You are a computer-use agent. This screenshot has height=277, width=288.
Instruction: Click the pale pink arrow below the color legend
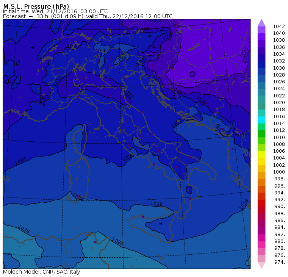pos(261,265)
